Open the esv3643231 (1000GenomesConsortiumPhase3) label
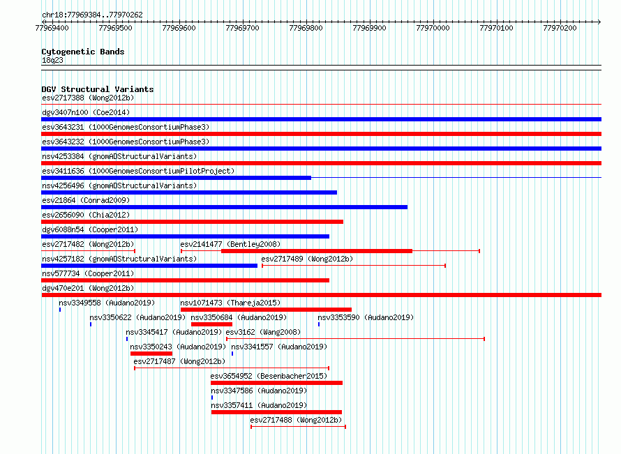The height and width of the screenshot is (454, 621). click(x=126, y=127)
